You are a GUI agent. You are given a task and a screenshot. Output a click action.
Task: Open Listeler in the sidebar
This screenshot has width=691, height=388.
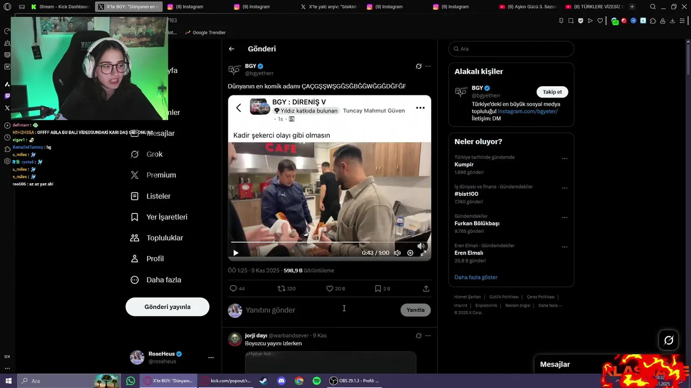[151, 196]
